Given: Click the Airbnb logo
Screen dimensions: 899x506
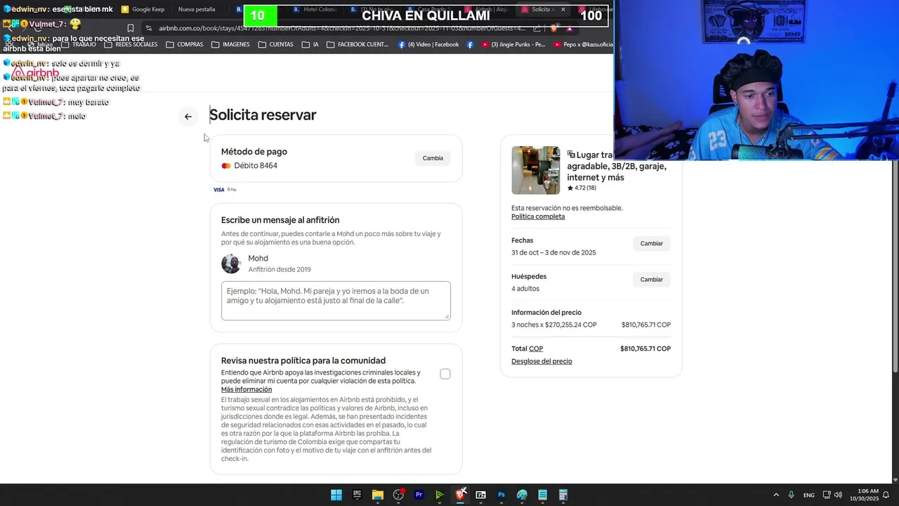Looking at the screenshot, I should (x=35, y=72).
